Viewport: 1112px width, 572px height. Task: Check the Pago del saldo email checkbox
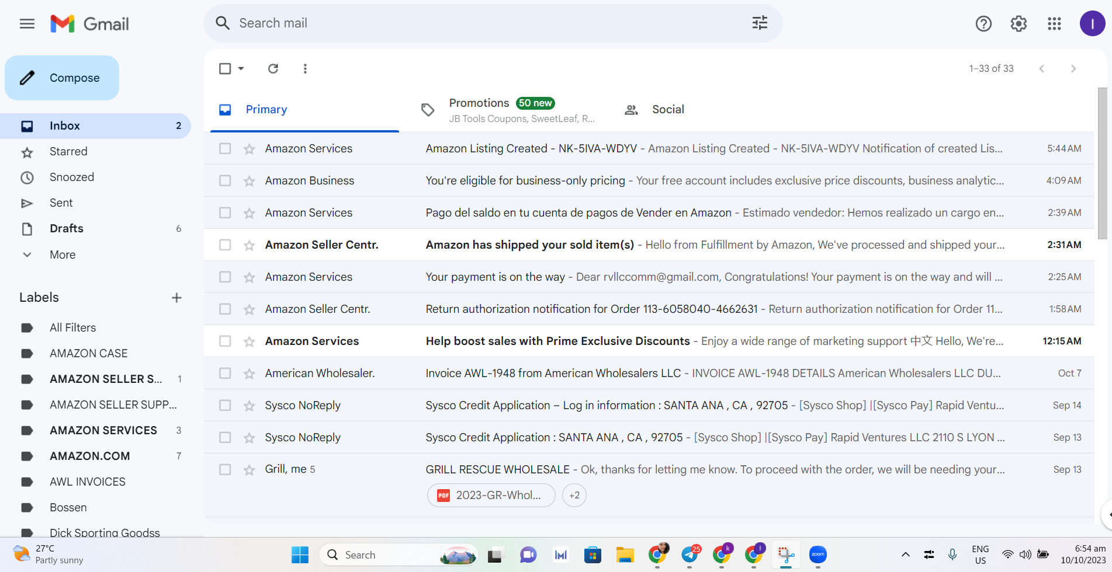point(225,212)
